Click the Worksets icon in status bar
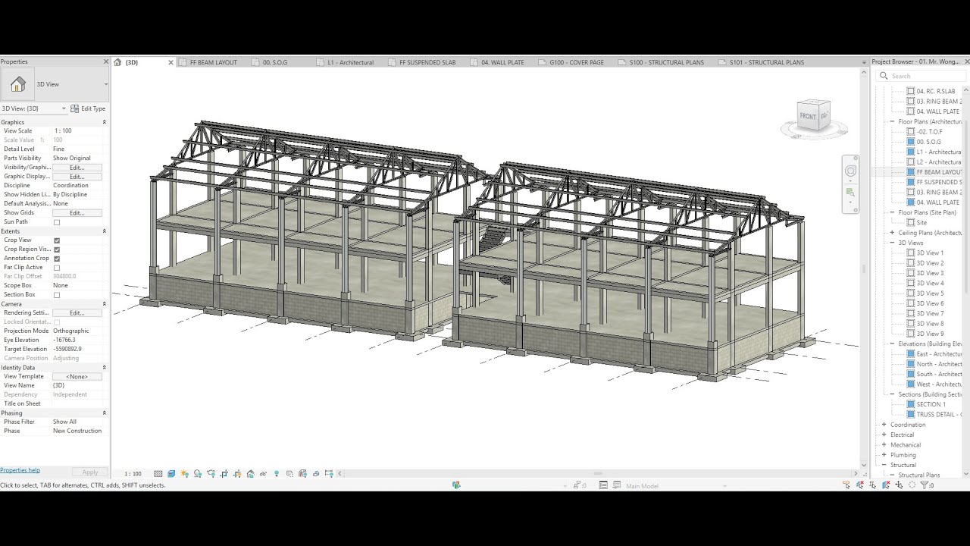The image size is (970, 546). point(456,485)
